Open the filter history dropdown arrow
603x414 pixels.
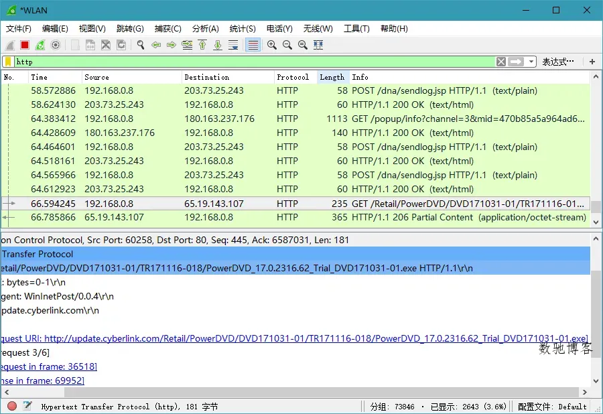point(531,62)
